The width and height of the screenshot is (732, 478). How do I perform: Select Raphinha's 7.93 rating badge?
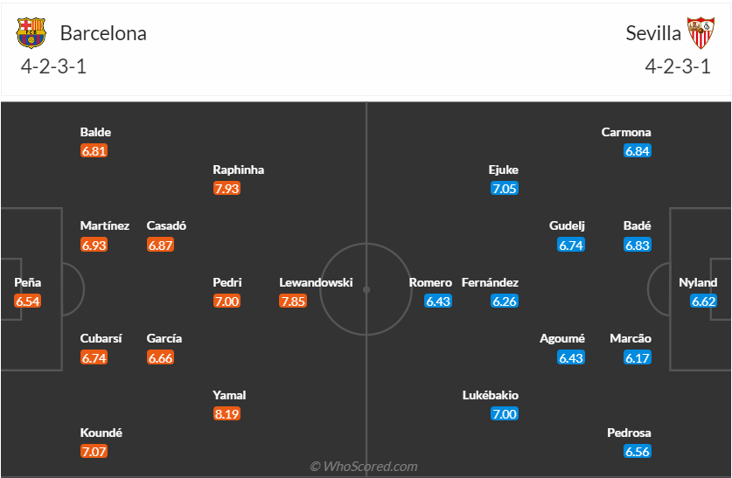(x=227, y=189)
